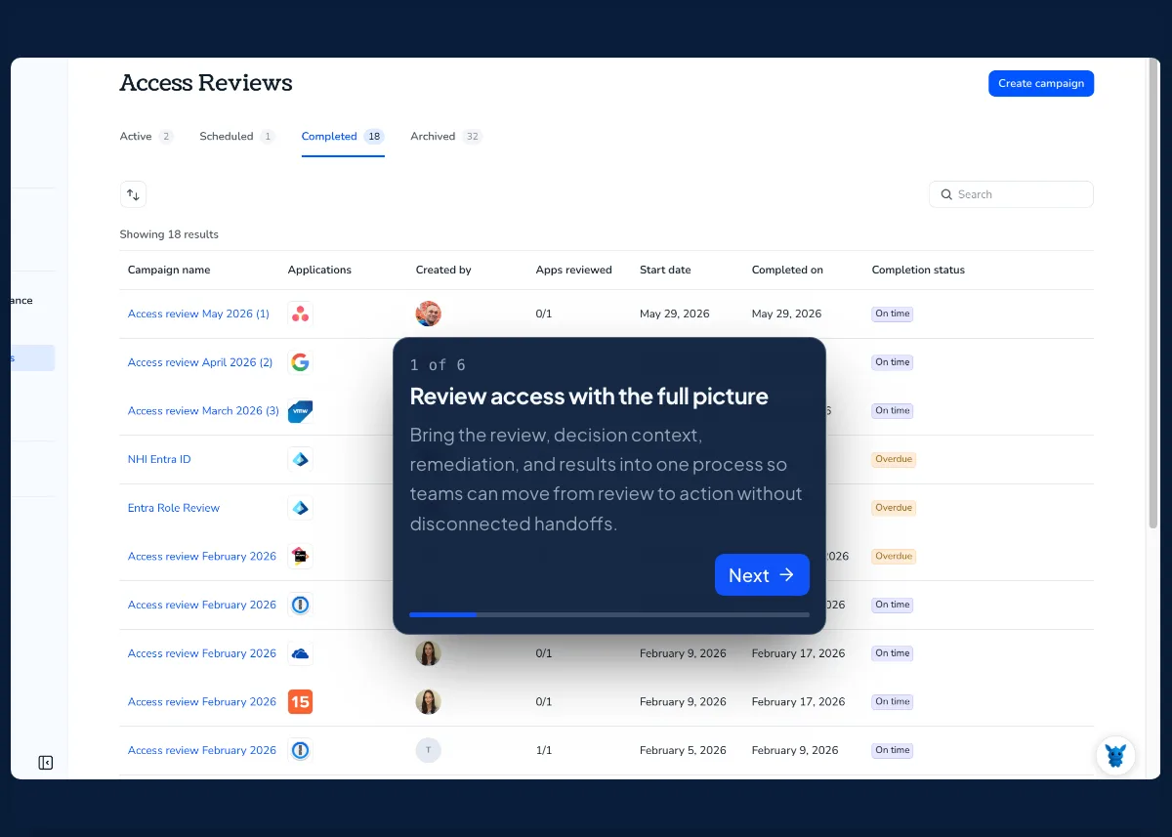Select the Completed tab

pyautogui.click(x=343, y=137)
